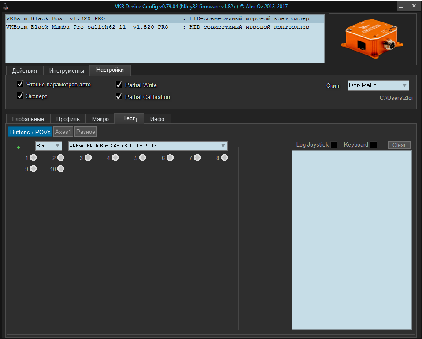Click the Clear log button
The width and height of the screenshot is (422, 339).
point(399,145)
